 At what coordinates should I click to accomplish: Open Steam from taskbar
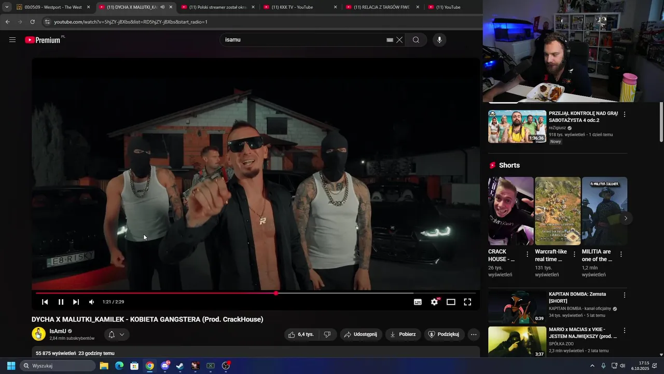click(x=180, y=366)
